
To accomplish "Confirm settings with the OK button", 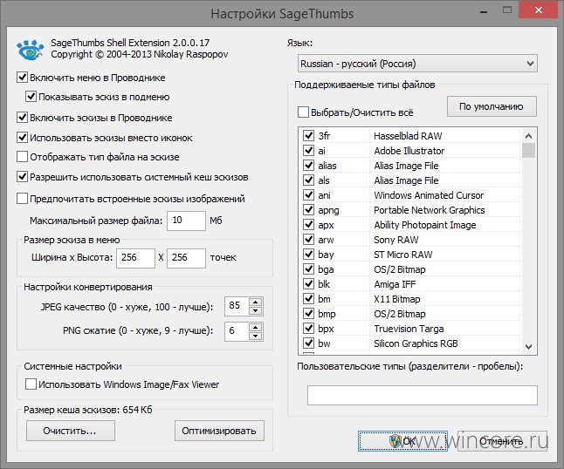I will pos(402,441).
